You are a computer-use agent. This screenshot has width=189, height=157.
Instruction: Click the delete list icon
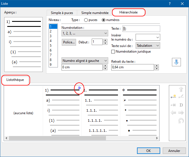(x=173, y=105)
